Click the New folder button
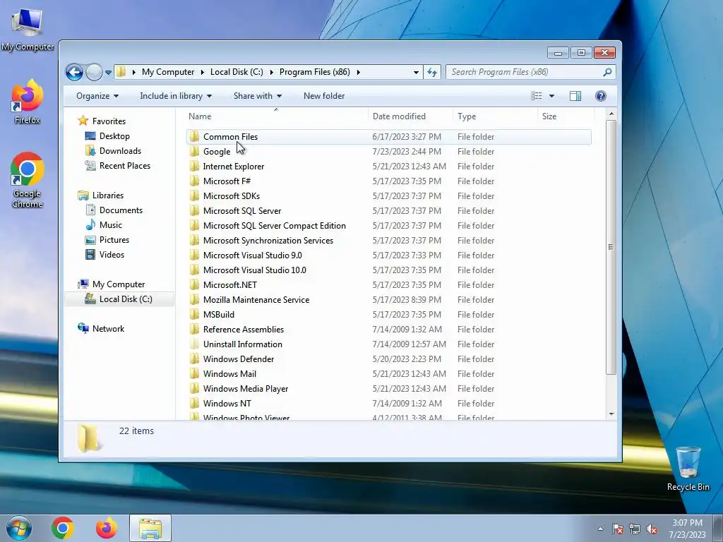Viewport: 723px width, 542px height. [x=324, y=96]
